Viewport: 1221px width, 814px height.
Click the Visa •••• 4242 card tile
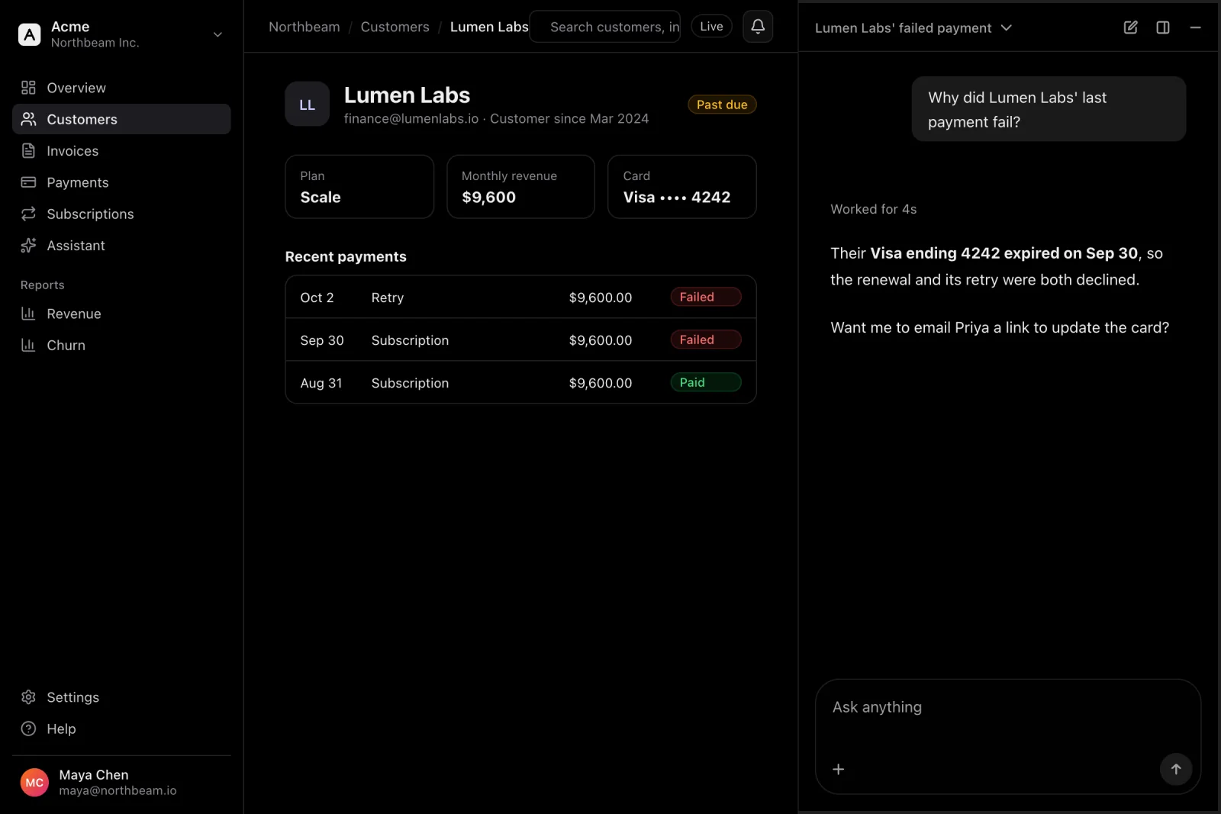point(682,187)
